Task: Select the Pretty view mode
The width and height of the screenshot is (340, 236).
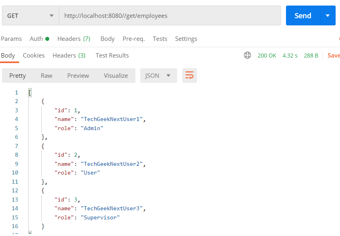Action: [17, 76]
